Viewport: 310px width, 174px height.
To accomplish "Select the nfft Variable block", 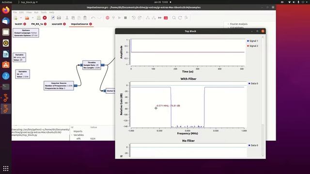I will (x=23, y=74).
